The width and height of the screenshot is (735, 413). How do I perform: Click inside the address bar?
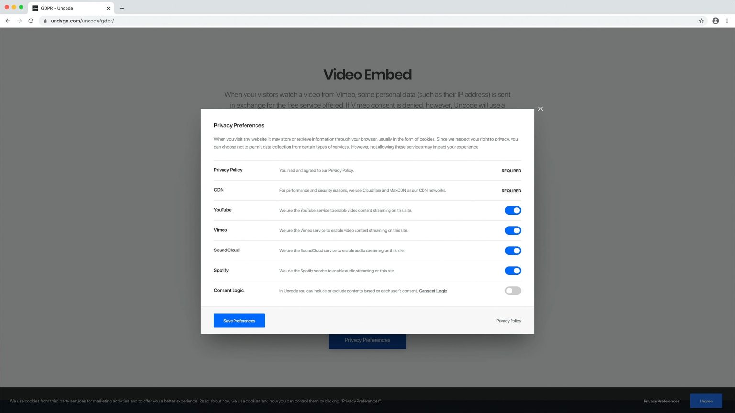(191, 21)
